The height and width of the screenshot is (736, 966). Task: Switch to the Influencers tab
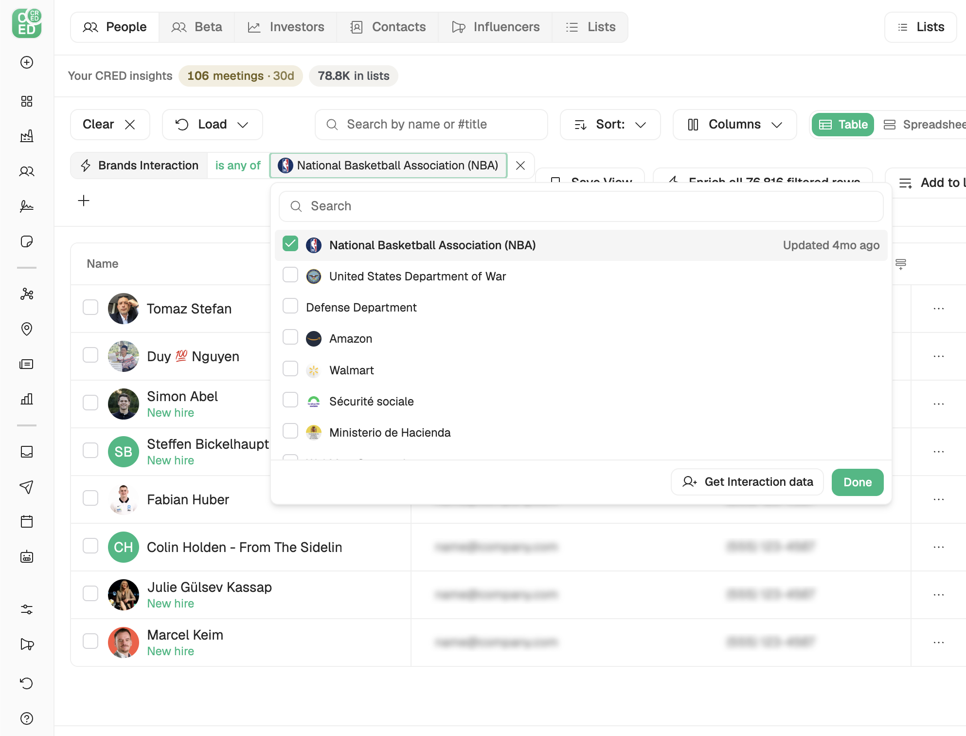click(x=496, y=27)
